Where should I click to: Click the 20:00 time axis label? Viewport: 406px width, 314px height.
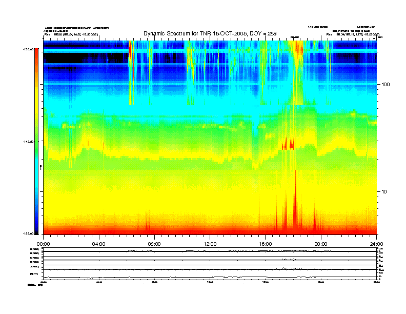pyautogui.click(x=321, y=244)
